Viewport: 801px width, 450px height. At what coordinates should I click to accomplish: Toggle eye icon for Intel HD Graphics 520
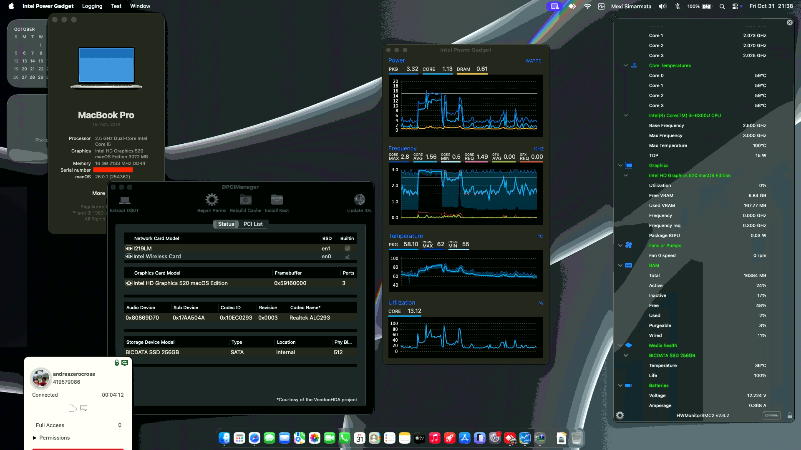129,283
